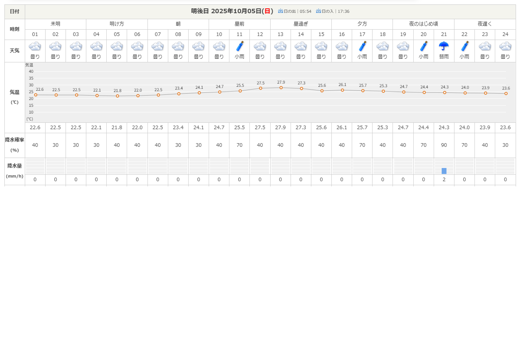This screenshot has height=360, width=520.
Task: Click the light rain icon at hour 17
Action: pos(363,46)
